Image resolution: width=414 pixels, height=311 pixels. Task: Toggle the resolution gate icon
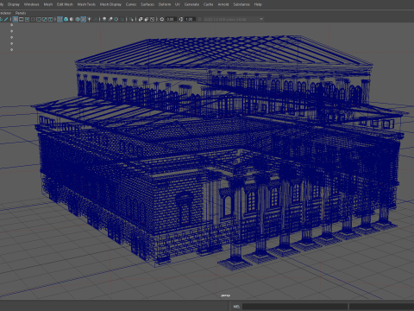tap(27, 19)
